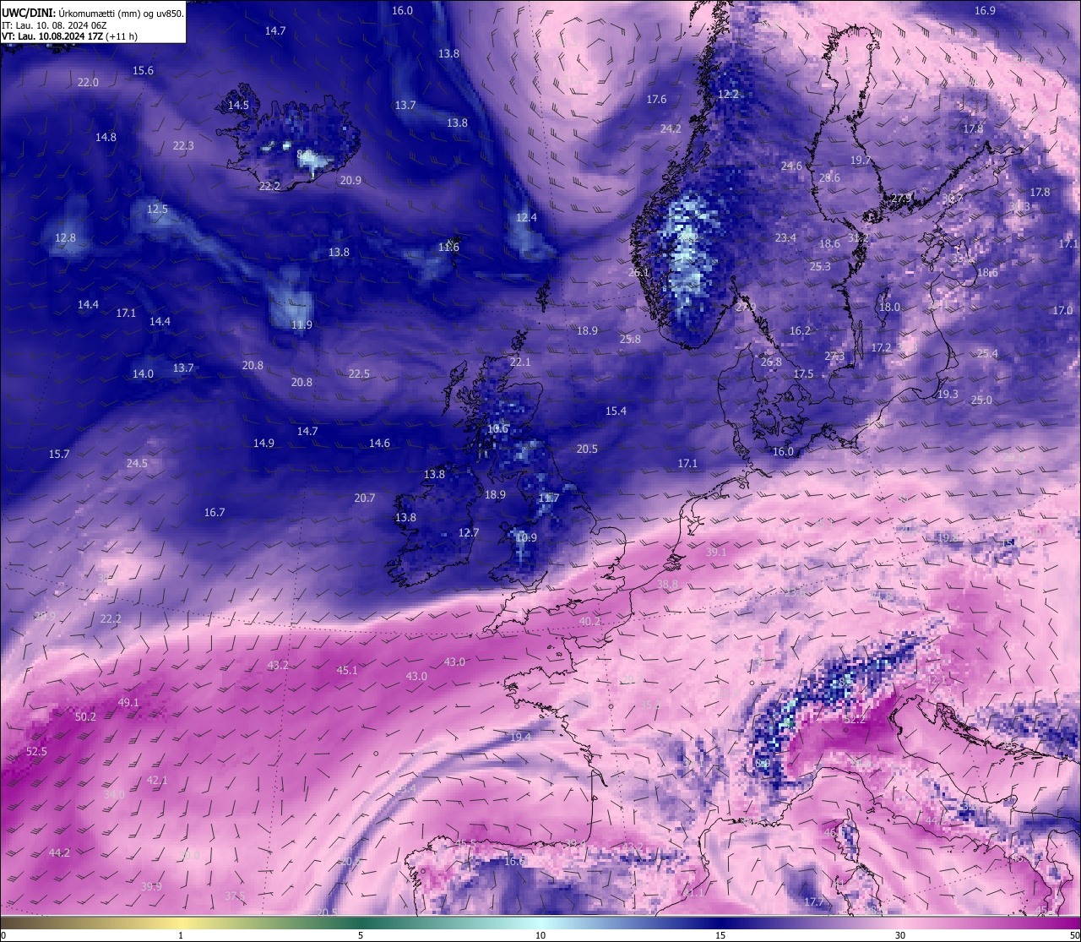Click the colorbar label '10'
The width and height of the screenshot is (1081, 942).
tap(540, 935)
